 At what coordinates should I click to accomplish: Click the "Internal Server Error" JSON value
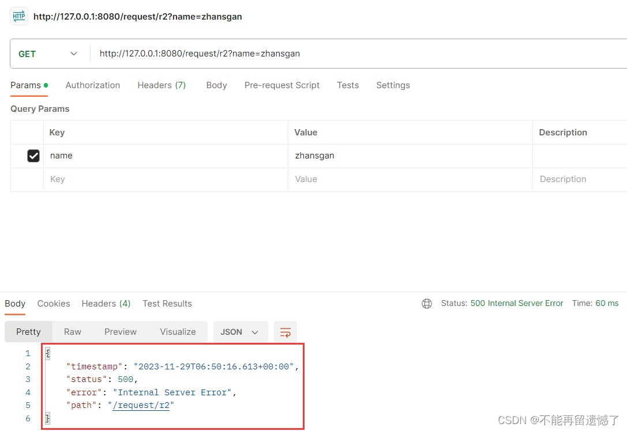172,392
